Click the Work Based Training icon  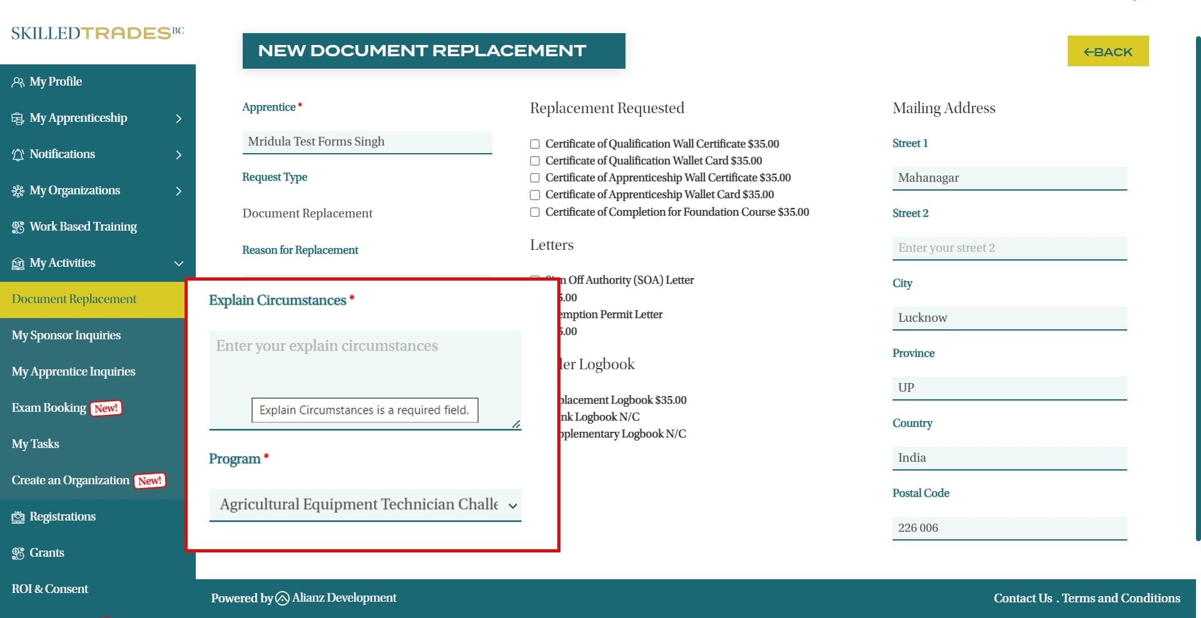pos(18,227)
